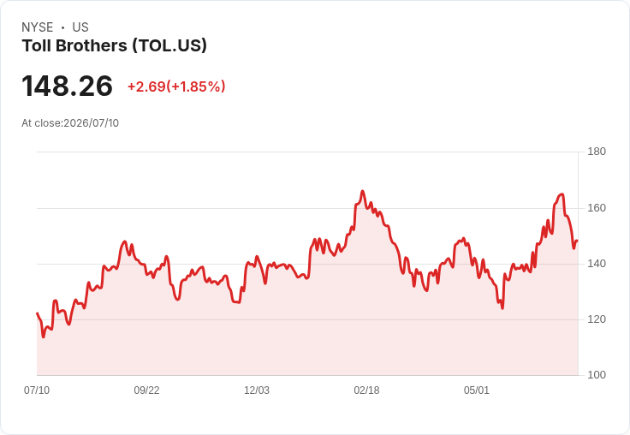Click the chart line's rightmost endpoint
The width and height of the screenshot is (630, 435).
(577, 241)
